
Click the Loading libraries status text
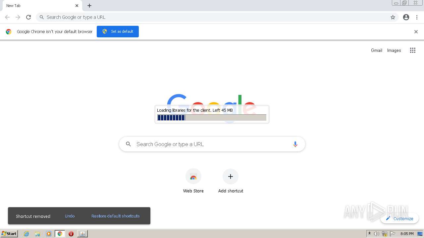195,110
